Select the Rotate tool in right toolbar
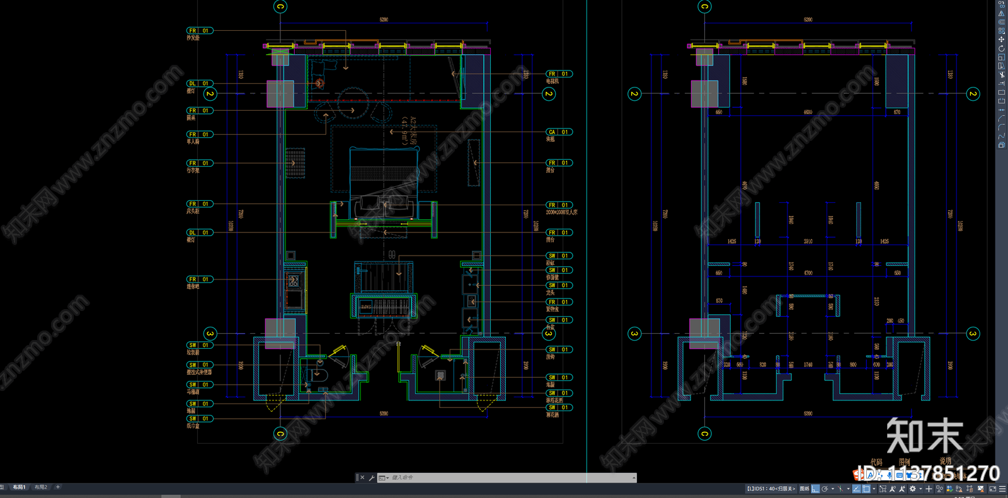The image size is (1008, 498). click(1002, 48)
